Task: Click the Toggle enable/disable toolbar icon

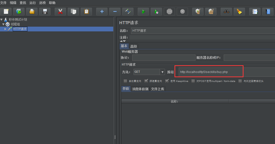Action: 128,11
